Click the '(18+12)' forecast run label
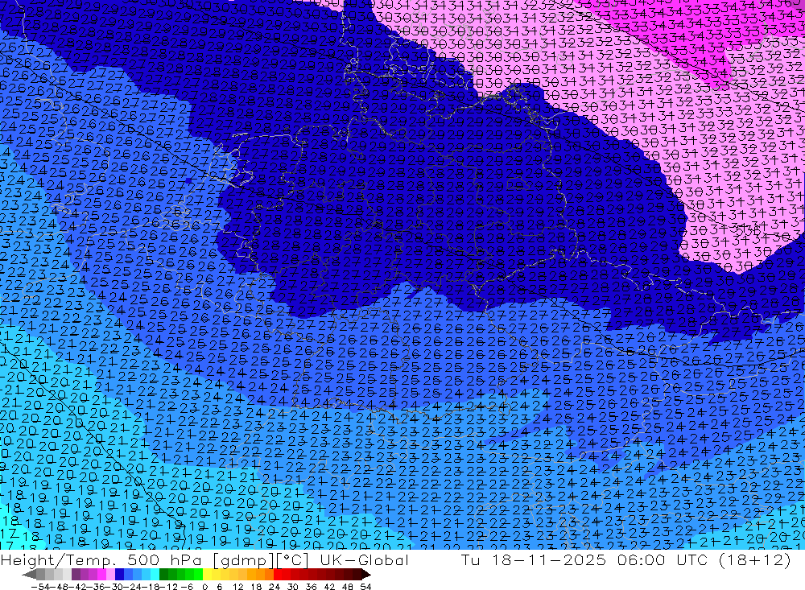Screen dimensions: 805x590 (x=757, y=559)
